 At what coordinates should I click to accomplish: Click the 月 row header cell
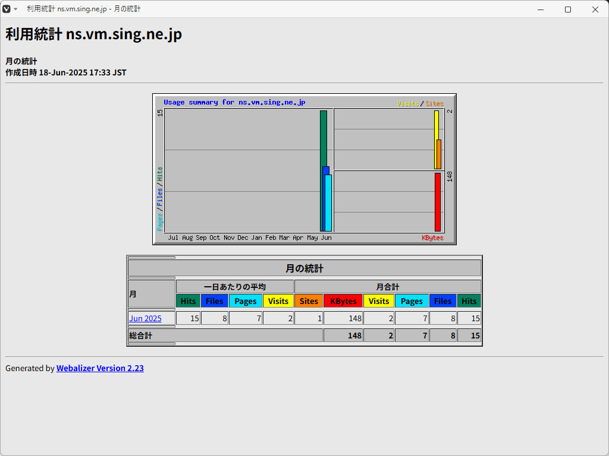(152, 294)
